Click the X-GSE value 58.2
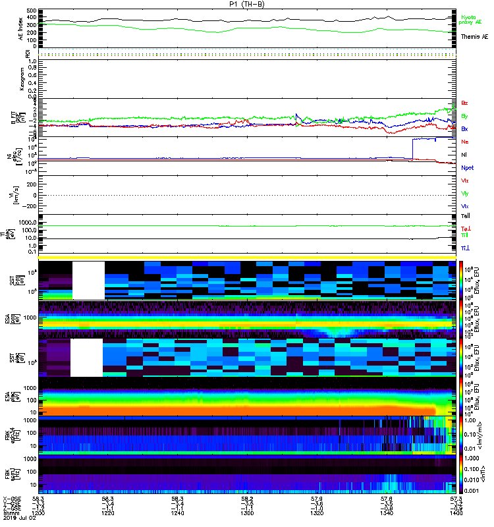 pyautogui.click(x=247, y=499)
